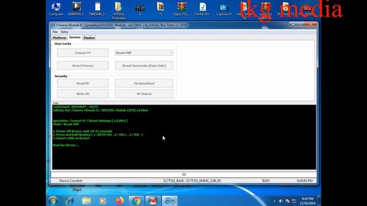The width and height of the screenshot is (367, 206).
Task: Click log line '2. Press and hold BootKey'
Action: 98,135
